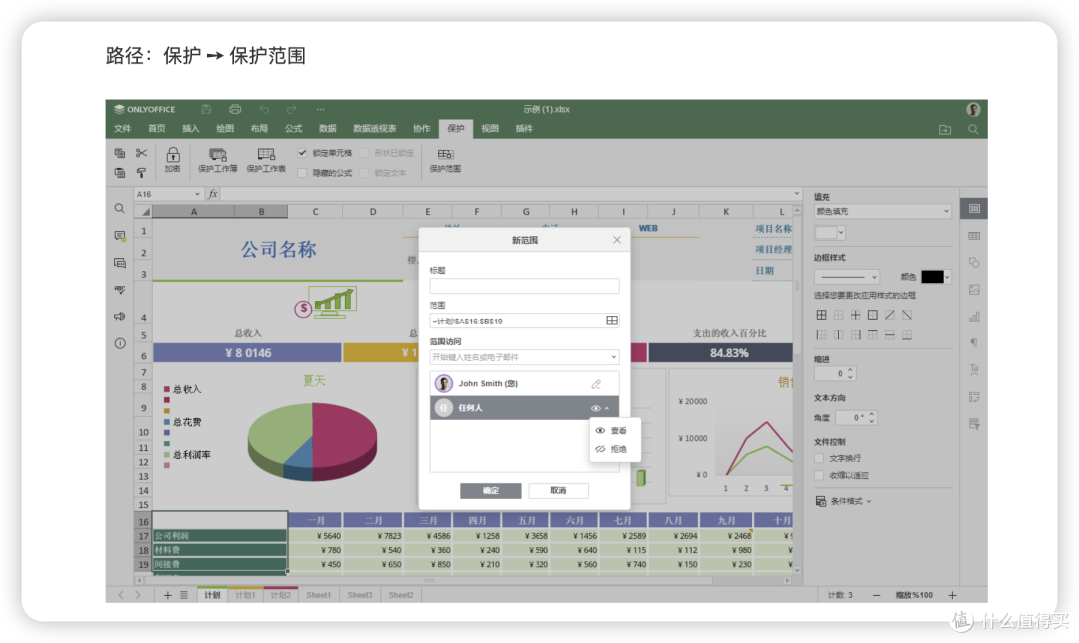Image resolution: width=1079 pixels, height=643 pixels.
Task: Open the border line style dropdown
Action: (x=847, y=277)
